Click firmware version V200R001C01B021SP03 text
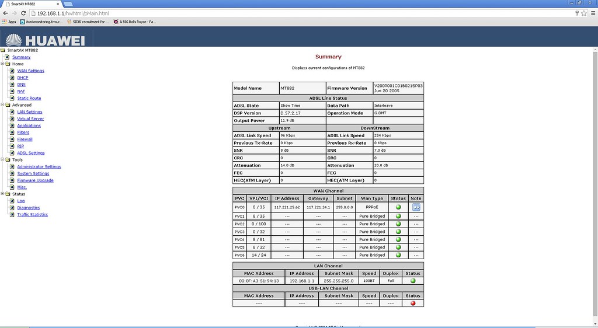The image size is (598, 328). pos(398,86)
